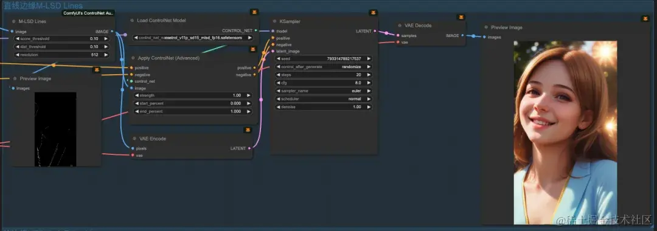
Task: Increase dist_threshold with its right arrow
Action: [x=106, y=46]
